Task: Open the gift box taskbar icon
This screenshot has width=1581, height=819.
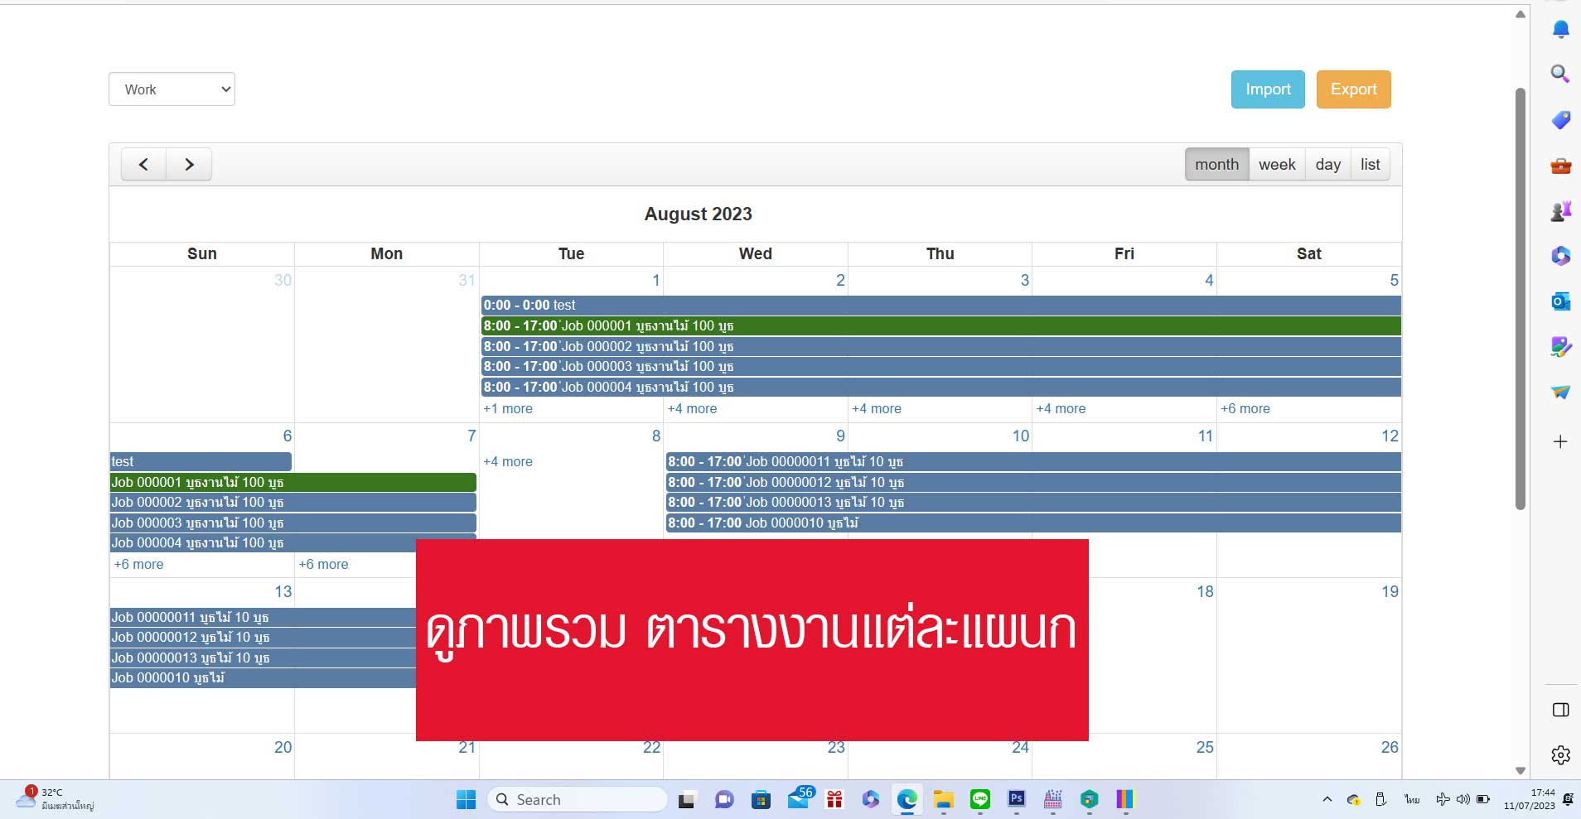Action: point(834,800)
